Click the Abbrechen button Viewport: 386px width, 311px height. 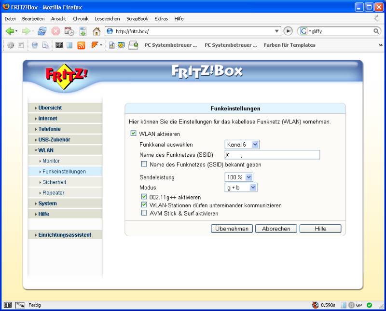276,229
